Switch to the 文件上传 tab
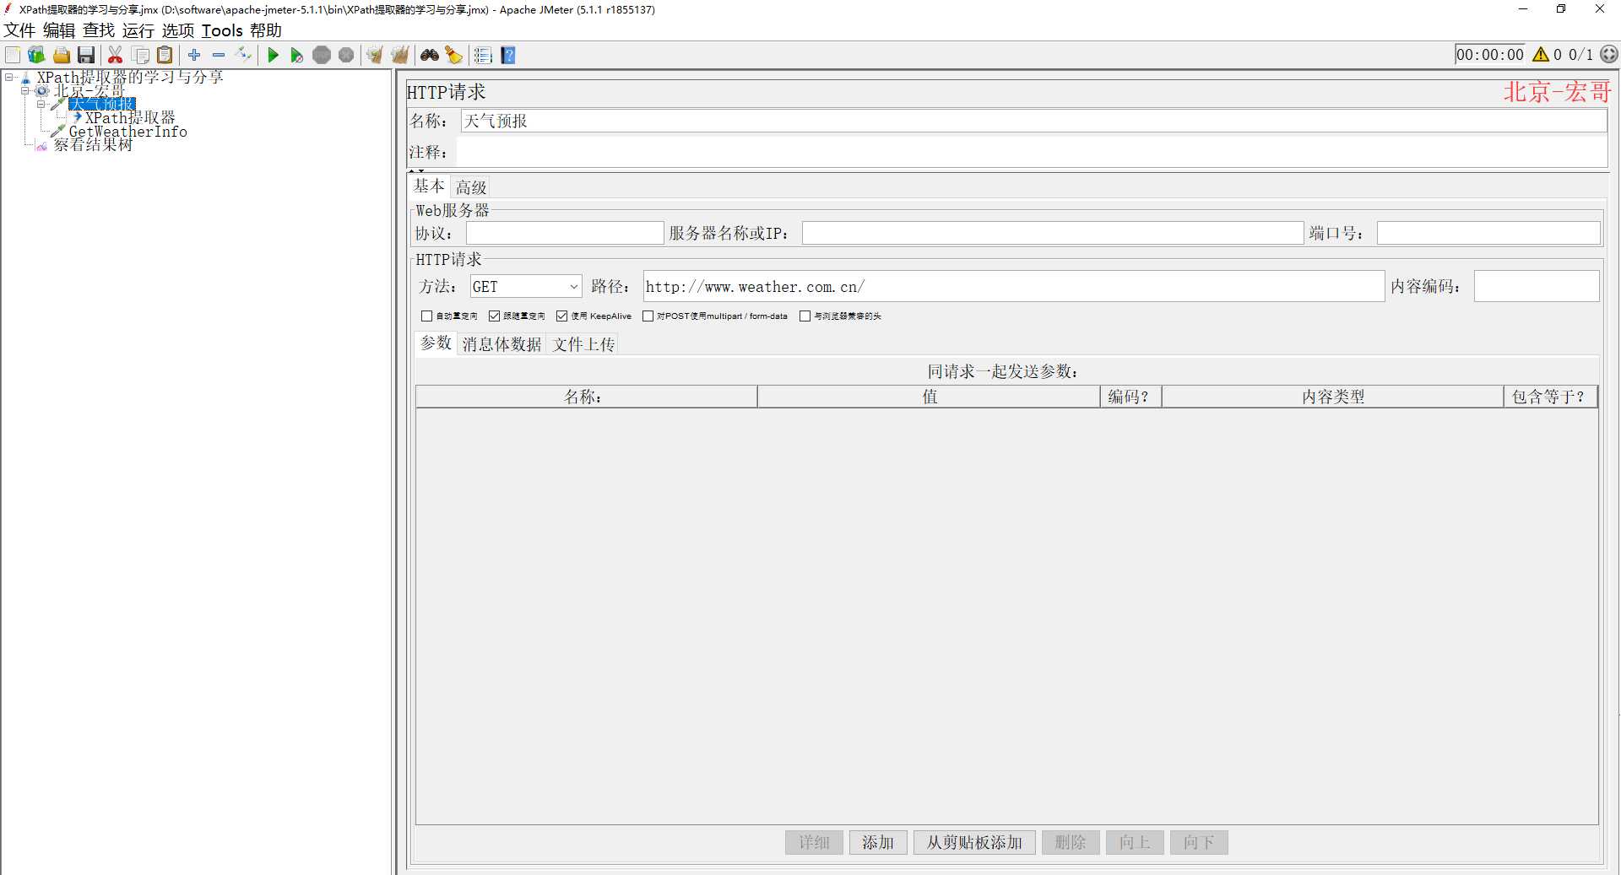 (583, 344)
